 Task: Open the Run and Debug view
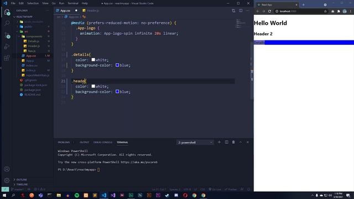[x=7, y=46]
